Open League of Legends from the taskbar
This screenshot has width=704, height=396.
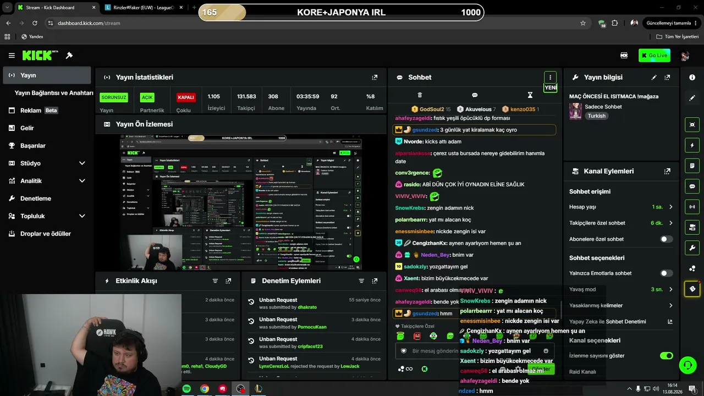tap(258, 389)
